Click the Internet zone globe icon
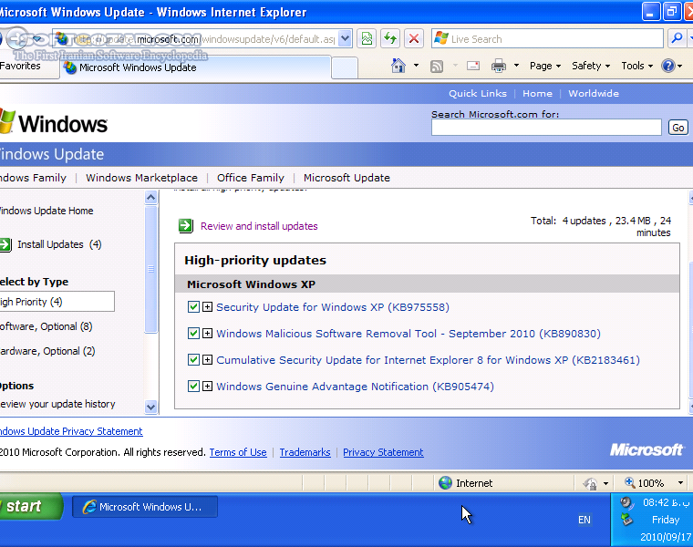 pyautogui.click(x=445, y=483)
